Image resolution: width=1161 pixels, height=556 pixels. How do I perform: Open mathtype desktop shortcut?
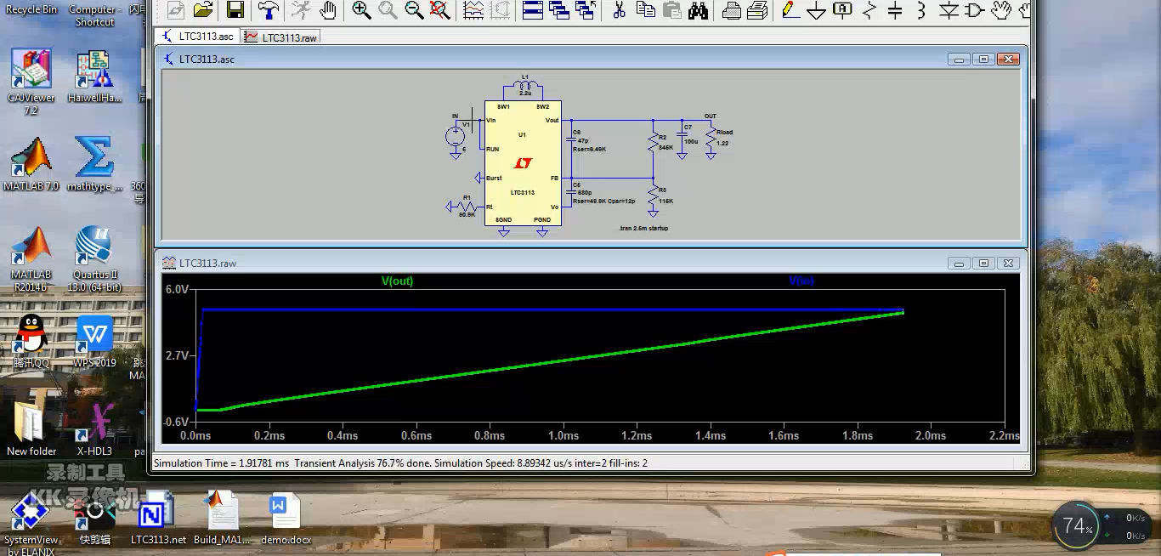[94, 164]
